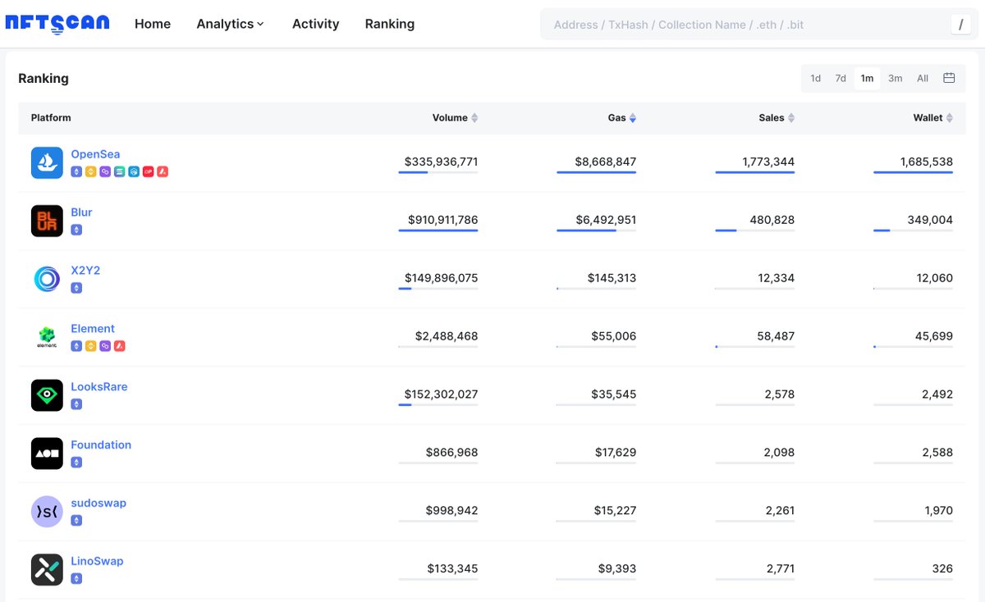Click sudoswap's Ethereum chain icon
The width and height of the screenshot is (985, 602).
click(x=76, y=521)
